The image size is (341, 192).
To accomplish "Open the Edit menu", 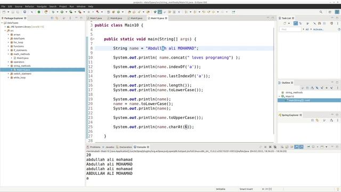I will (x=10, y=6).
